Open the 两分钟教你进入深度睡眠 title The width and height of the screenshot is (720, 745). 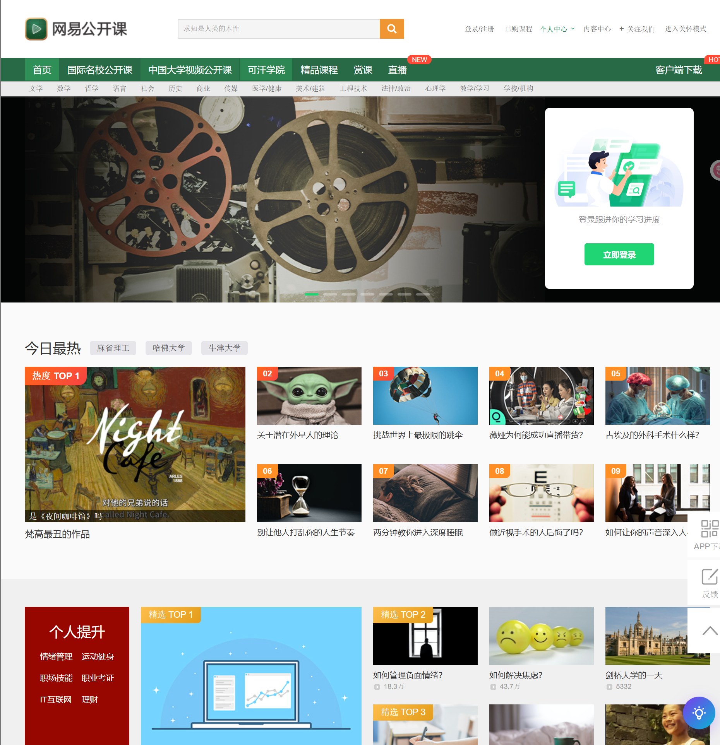[418, 533]
